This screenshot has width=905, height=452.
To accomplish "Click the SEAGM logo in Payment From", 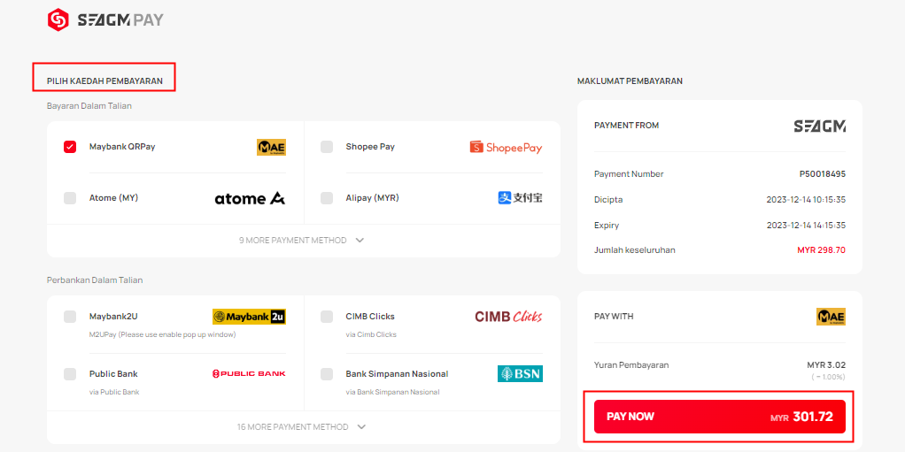I will tap(820, 126).
